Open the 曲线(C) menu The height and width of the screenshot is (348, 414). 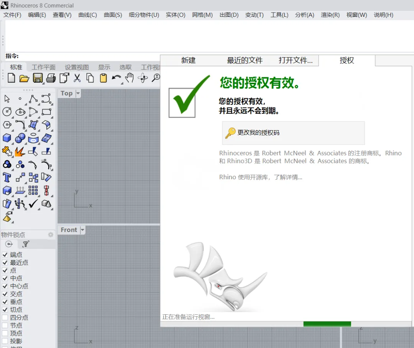tap(88, 15)
